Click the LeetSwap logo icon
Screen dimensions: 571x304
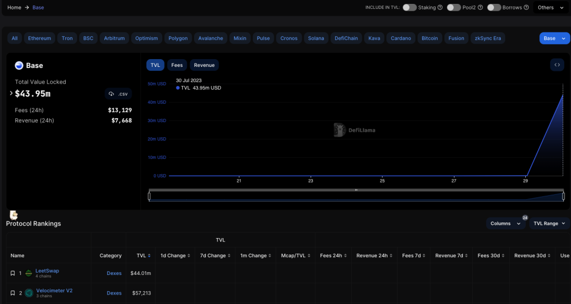point(29,273)
